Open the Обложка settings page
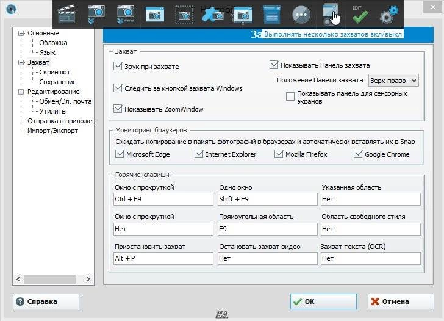Image resolution: width=444 pixels, height=321 pixels. click(x=53, y=43)
